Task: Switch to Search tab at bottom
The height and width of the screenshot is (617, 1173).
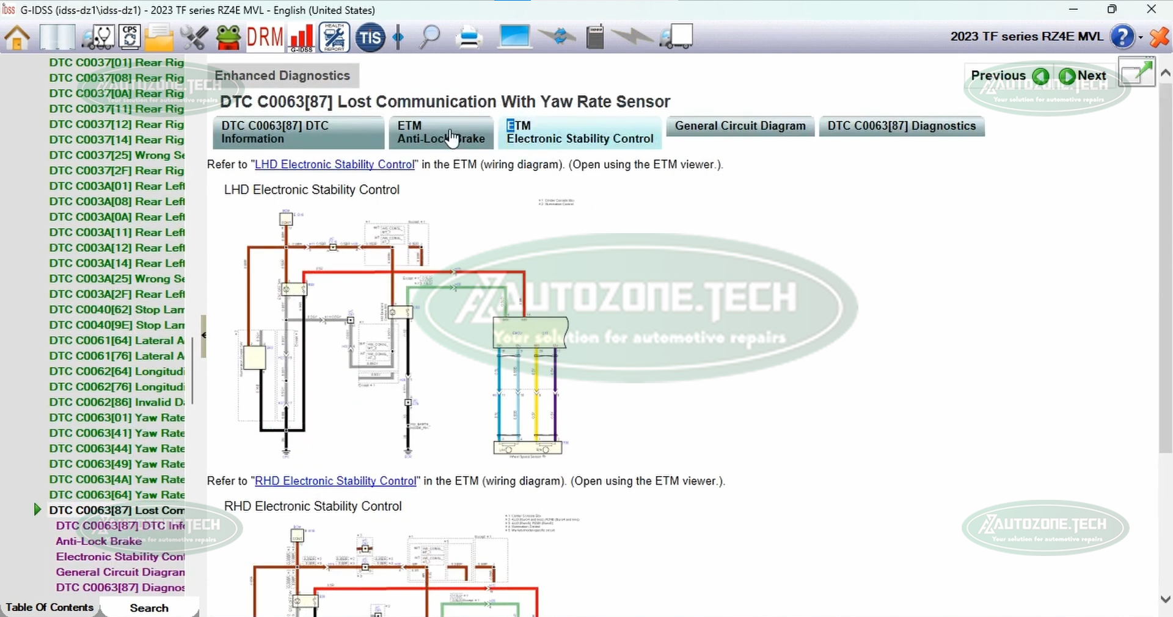Action: [149, 608]
